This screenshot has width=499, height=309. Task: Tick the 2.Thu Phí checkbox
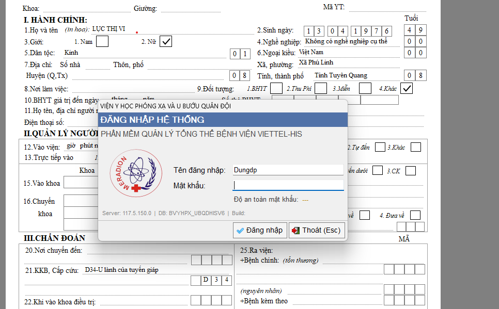click(x=321, y=88)
